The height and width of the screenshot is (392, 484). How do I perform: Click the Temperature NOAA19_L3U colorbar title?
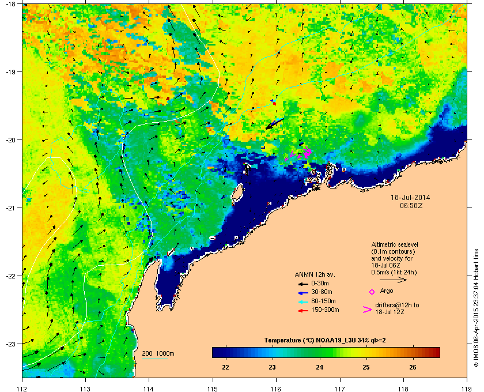click(x=325, y=341)
